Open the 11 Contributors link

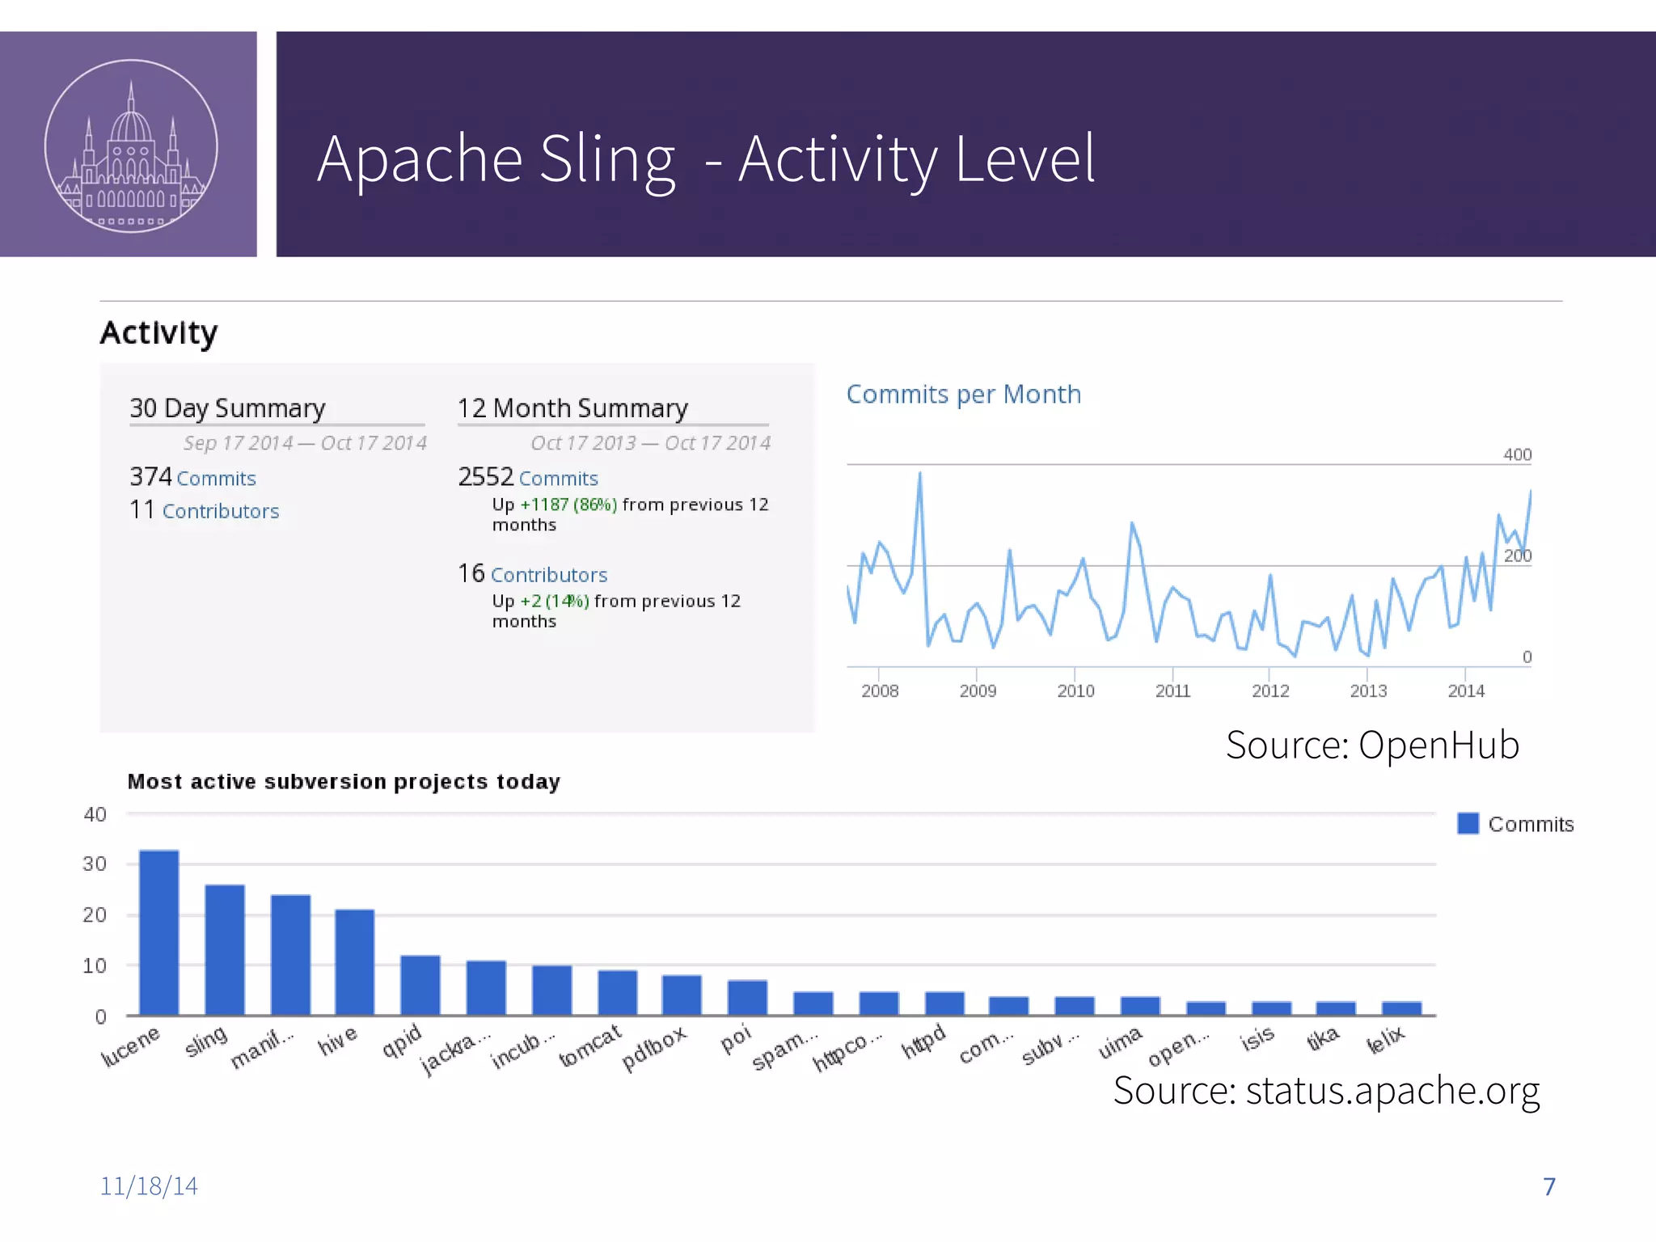click(x=220, y=511)
